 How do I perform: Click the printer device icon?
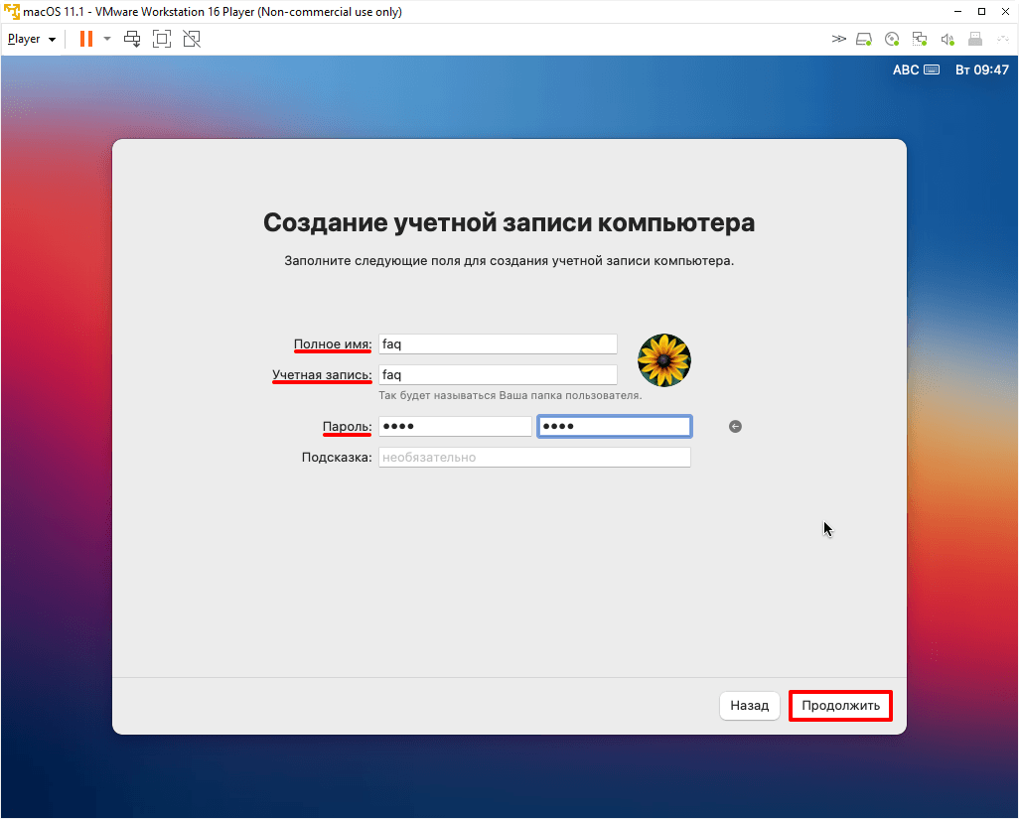tap(975, 40)
